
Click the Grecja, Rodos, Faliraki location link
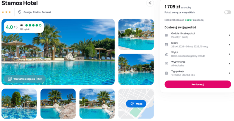click(37, 12)
